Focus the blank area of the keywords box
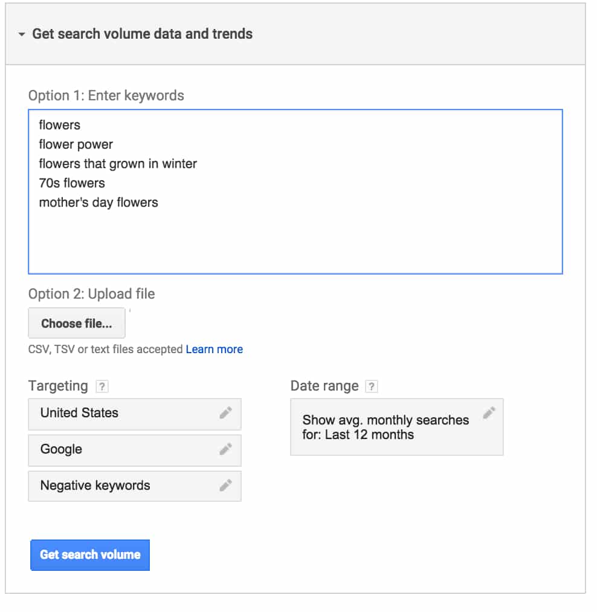Image resolution: width=597 pixels, height=612 pixels. point(295,242)
